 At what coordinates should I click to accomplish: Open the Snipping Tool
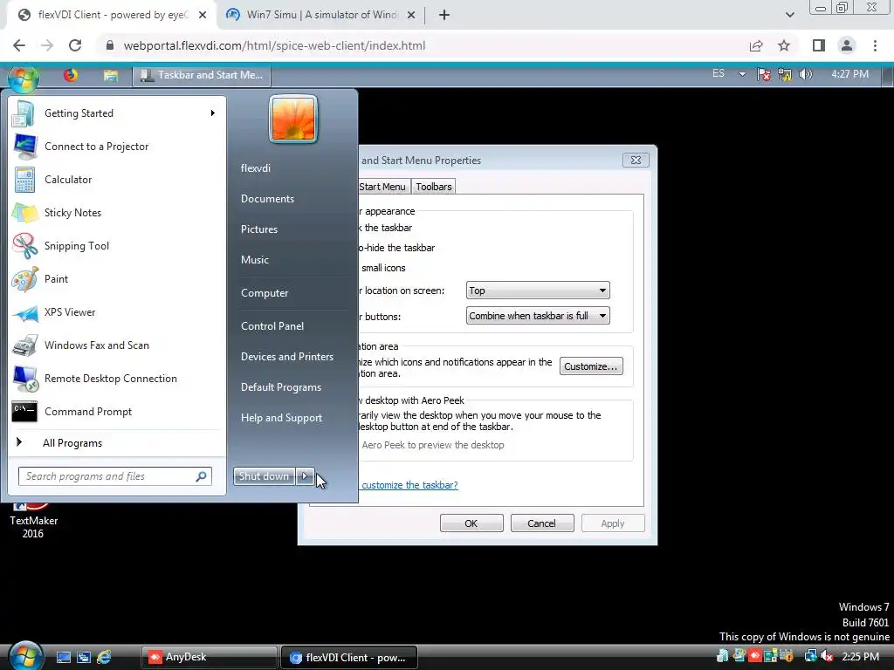(x=117, y=245)
